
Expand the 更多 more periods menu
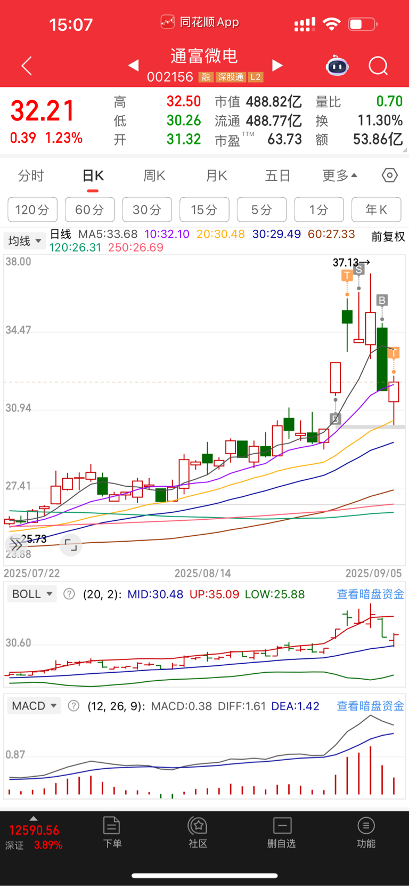(340, 175)
